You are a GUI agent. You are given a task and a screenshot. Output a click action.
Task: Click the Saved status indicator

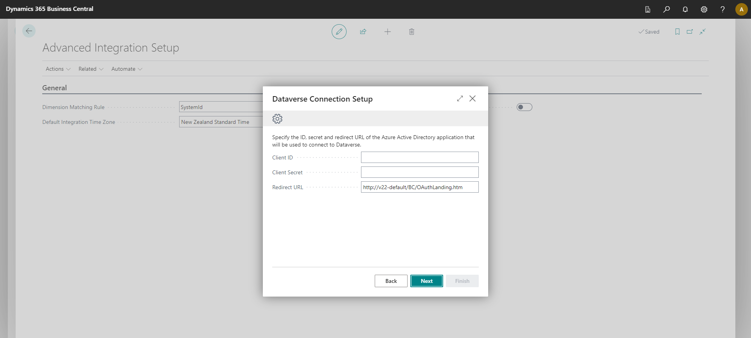click(x=649, y=32)
